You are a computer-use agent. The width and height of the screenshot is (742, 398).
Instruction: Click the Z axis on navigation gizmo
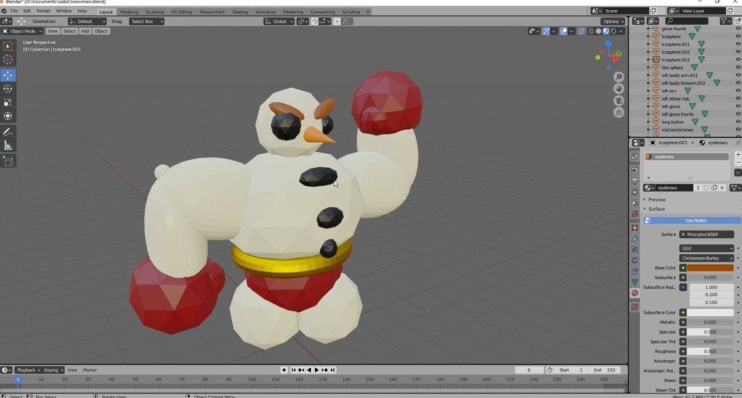(x=608, y=44)
